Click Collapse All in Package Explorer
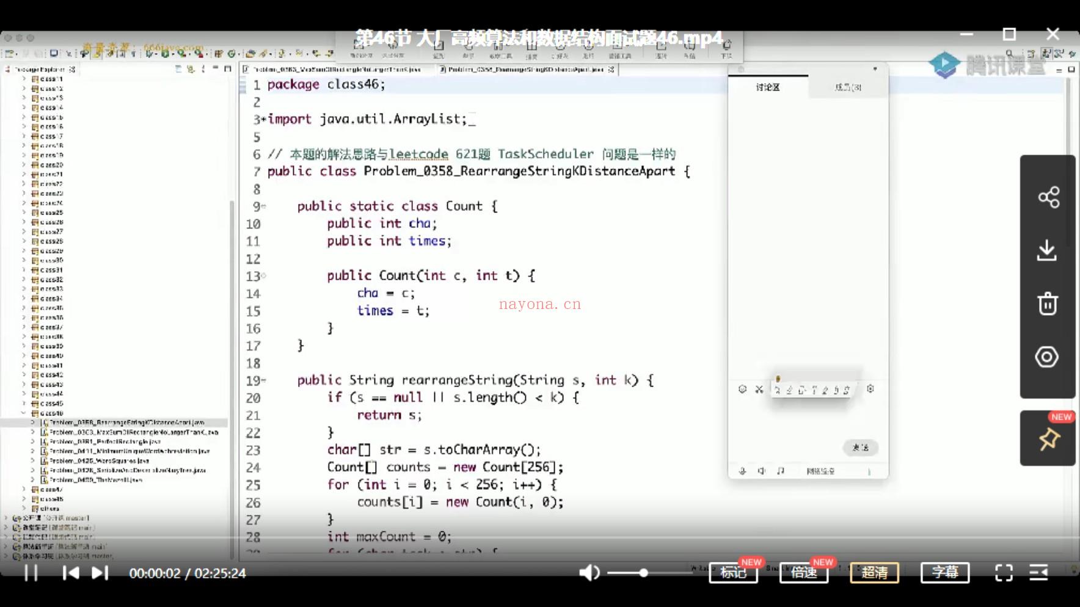The image size is (1080, 607). coord(178,69)
